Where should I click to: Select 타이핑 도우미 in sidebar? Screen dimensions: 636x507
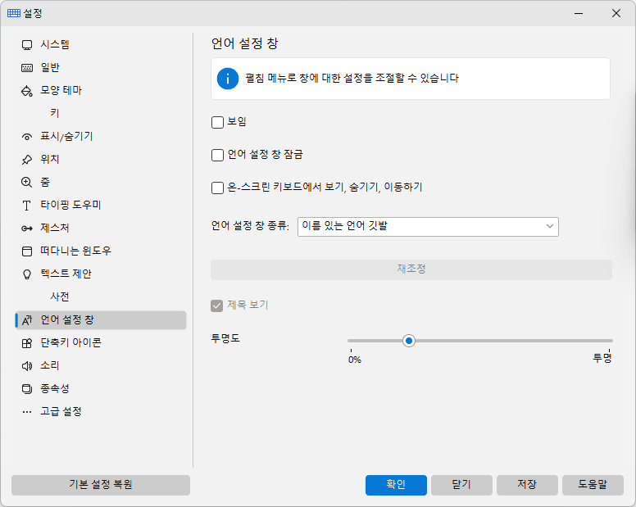click(101, 206)
